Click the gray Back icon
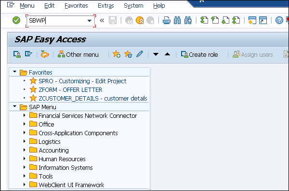 129,20
